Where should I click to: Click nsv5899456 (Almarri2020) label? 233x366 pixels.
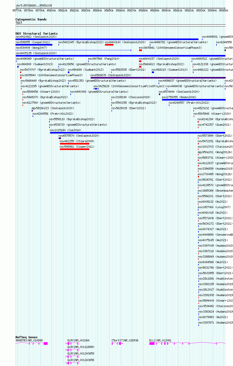click(x=41, y=92)
